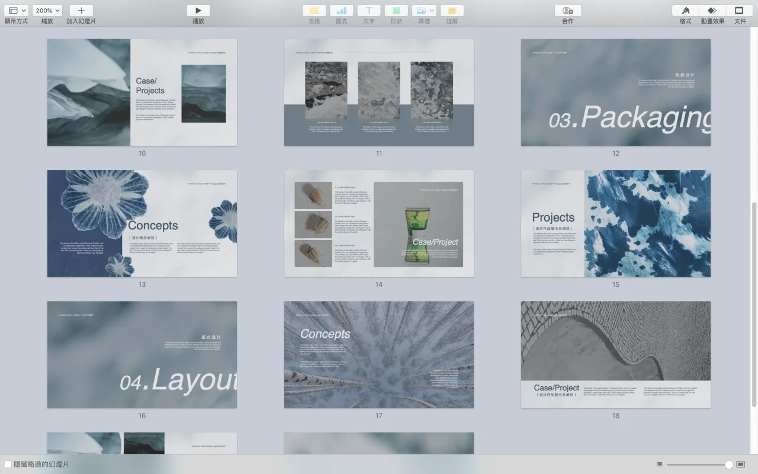758x474 pixels.
Task: Insert a text box (文字)
Action: [x=369, y=11]
